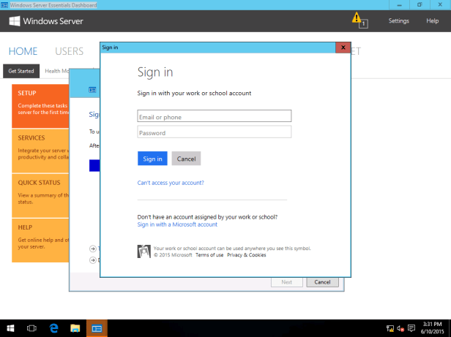Viewport: 451px width, 337px height.
Task: Open the network status tray icon
Action: [390, 329]
